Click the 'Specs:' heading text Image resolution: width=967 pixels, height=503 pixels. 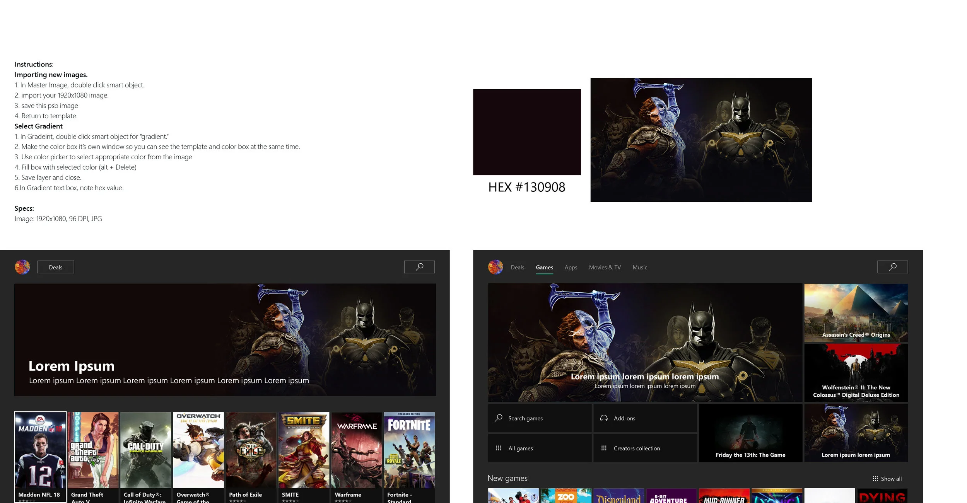24,208
